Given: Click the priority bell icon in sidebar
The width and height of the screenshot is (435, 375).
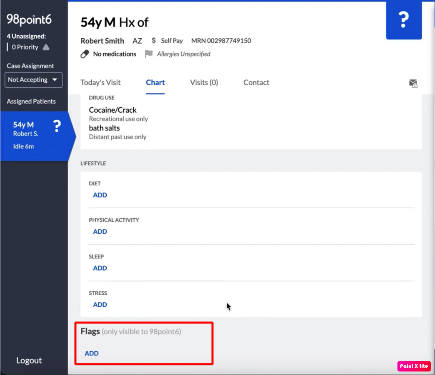Looking at the screenshot, I should 46,47.
